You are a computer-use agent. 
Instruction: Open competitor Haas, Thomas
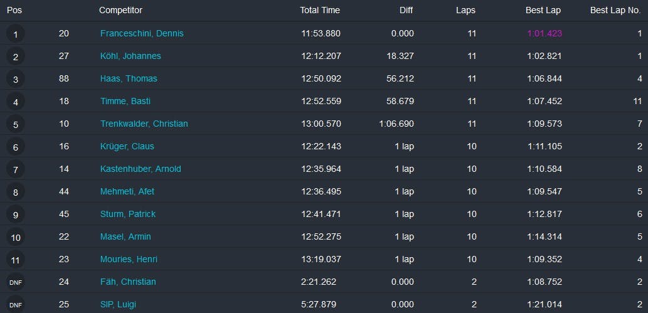coord(129,78)
